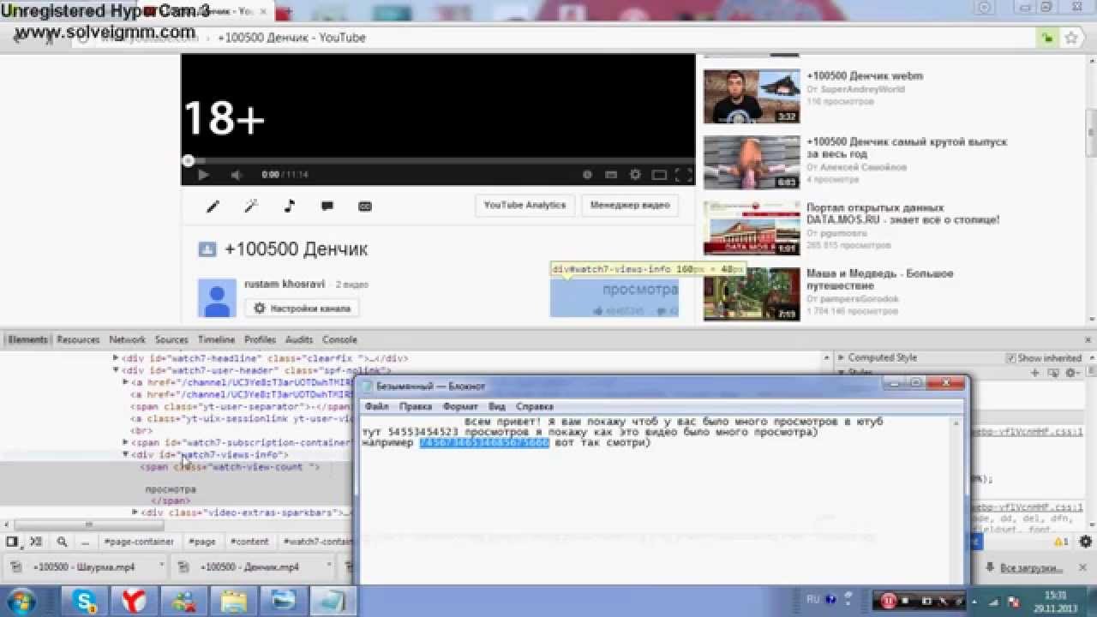Click the Watch Later clock icon
The height and width of the screenshot is (617, 1097).
coord(587,175)
